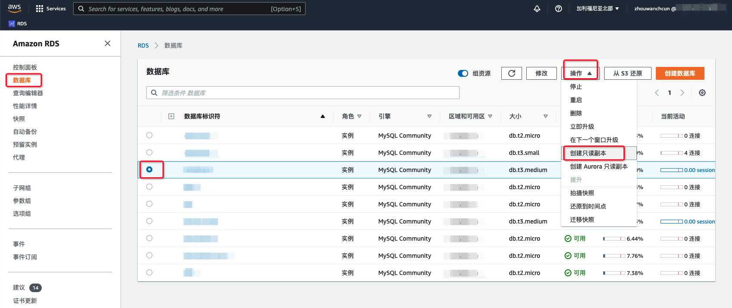This screenshot has width=732, height=308.
Task: Open 数据库 in sidebar
Action: coord(22,80)
